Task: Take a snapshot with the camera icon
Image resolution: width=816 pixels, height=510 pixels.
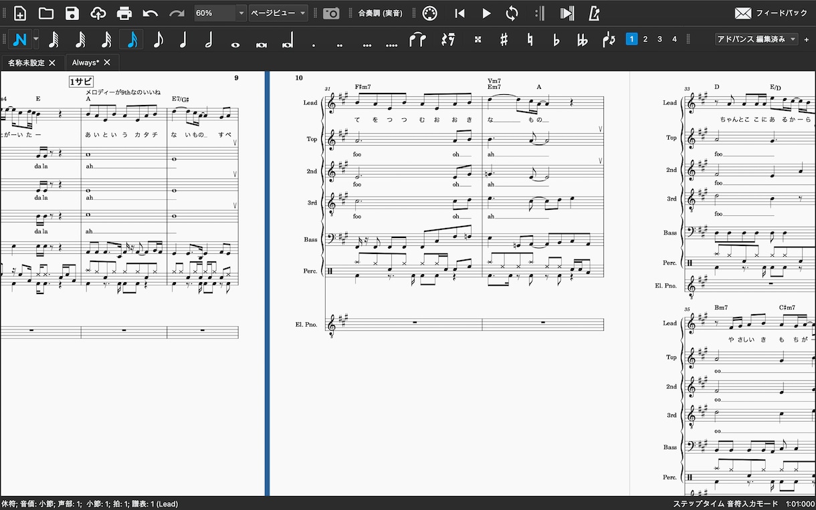Action: tap(331, 13)
